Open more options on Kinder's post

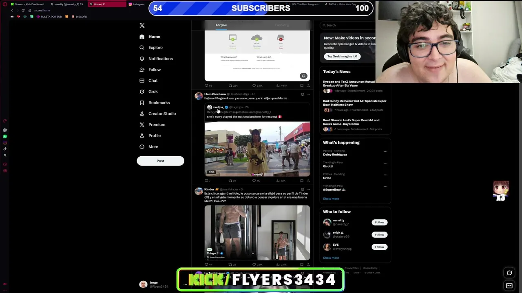[x=308, y=189]
